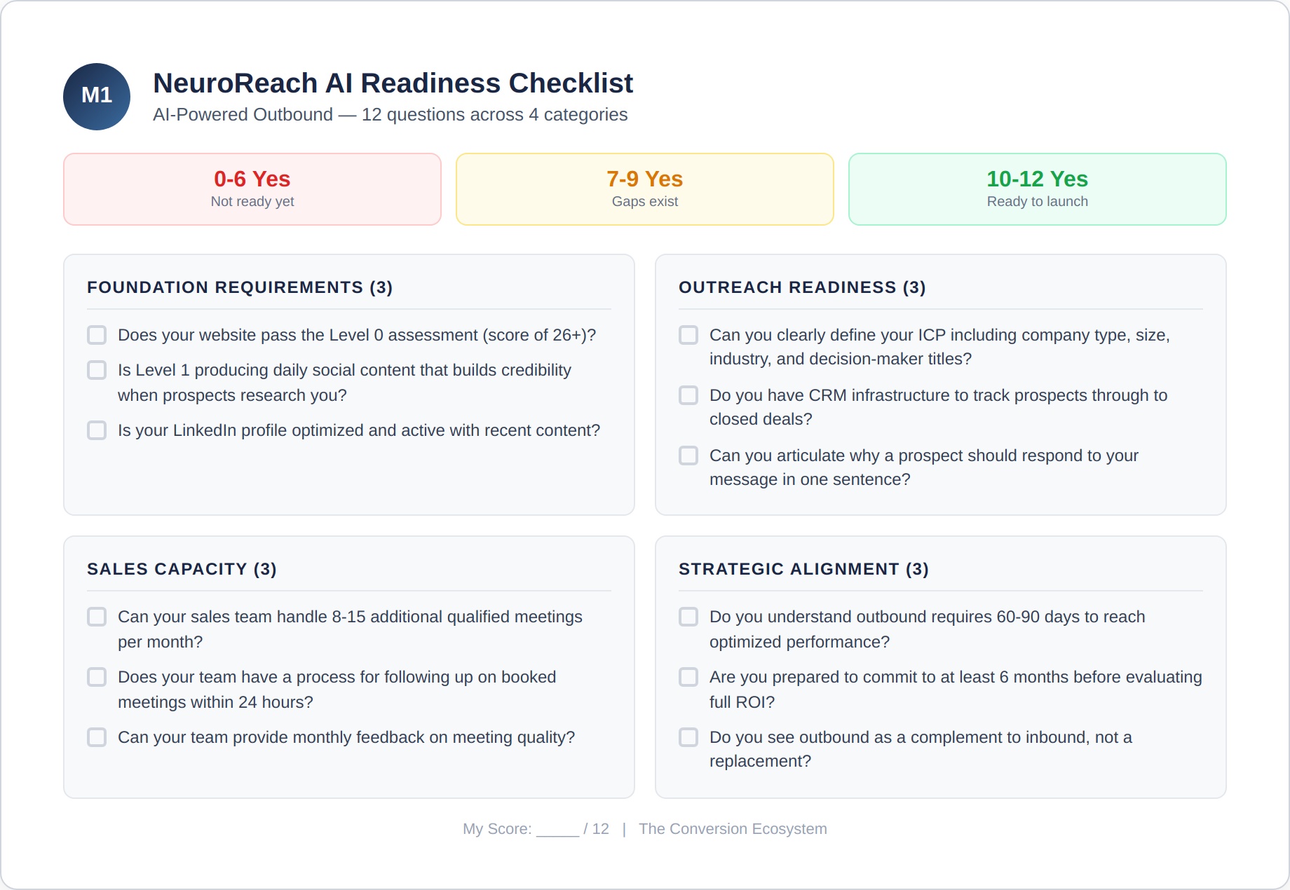The height and width of the screenshot is (890, 1290).
Task: Click the My Score blank field
Action: pos(557,830)
